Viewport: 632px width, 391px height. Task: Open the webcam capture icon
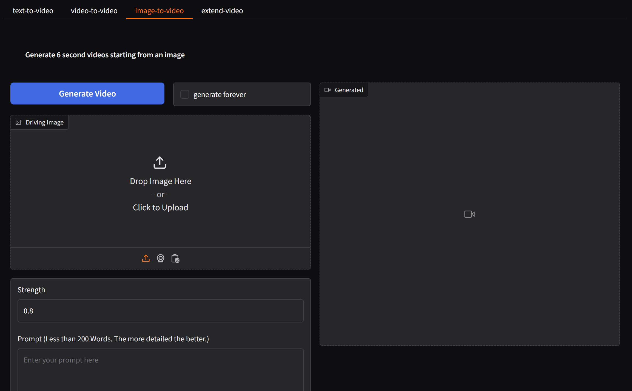click(x=161, y=258)
